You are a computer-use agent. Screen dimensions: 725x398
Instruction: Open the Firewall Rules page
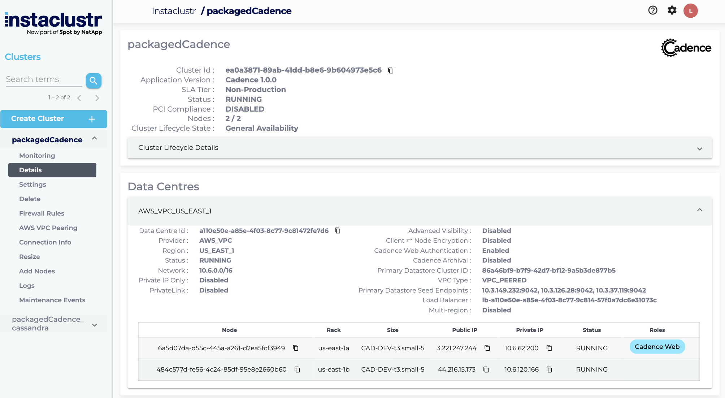[42, 213]
